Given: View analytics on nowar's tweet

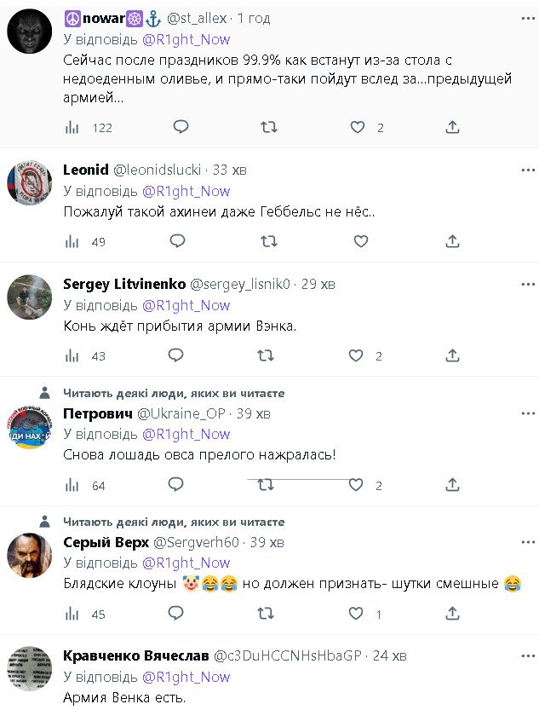Looking at the screenshot, I should coord(72,127).
